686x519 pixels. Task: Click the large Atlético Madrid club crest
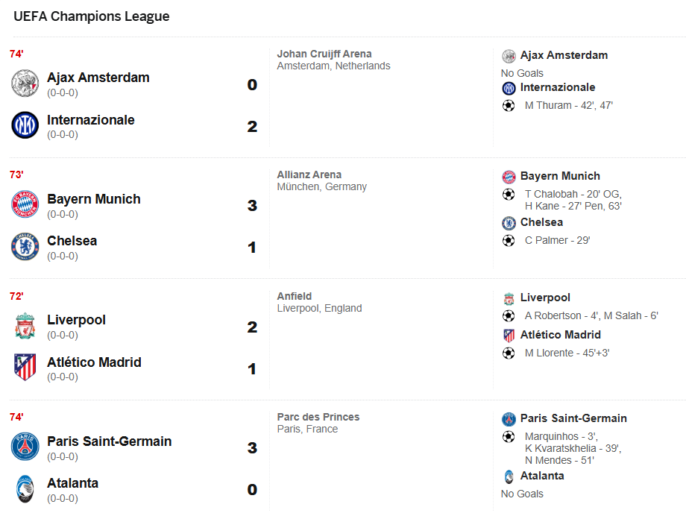(x=25, y=368)
